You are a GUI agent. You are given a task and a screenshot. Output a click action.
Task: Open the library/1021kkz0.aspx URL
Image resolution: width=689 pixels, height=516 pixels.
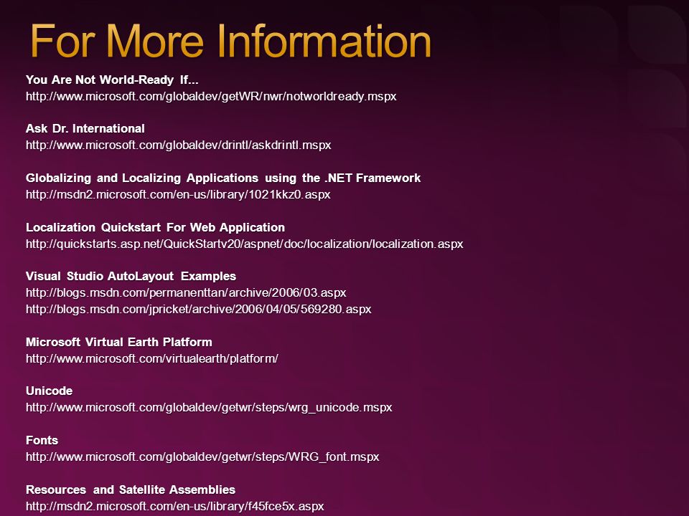tap(178, 194)
